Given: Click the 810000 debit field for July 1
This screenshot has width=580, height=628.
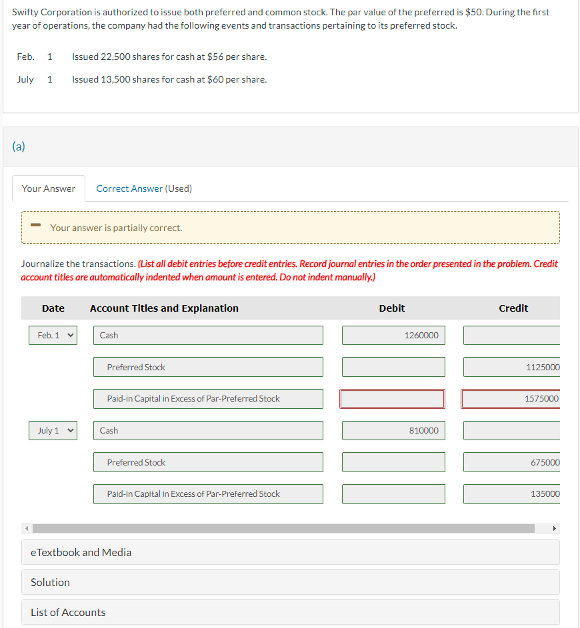Looking at the screenshot, I should (393, 430).
